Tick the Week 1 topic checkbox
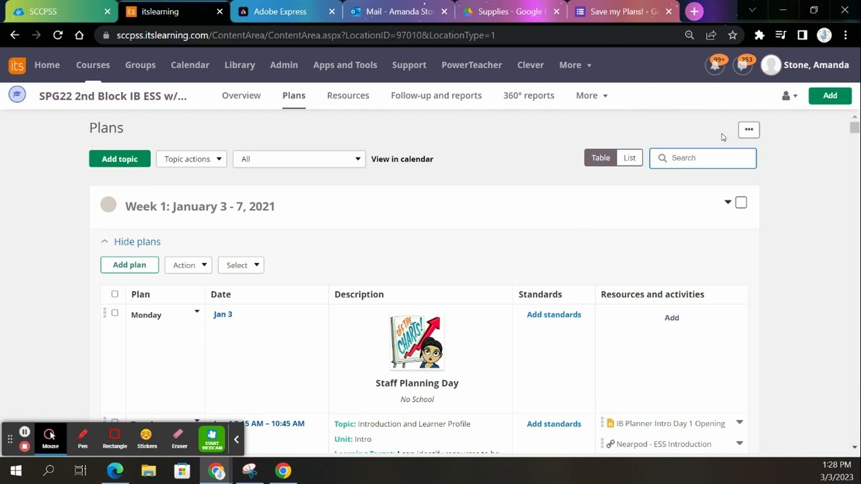The image size is (861, 484). (x=741, y=202)
